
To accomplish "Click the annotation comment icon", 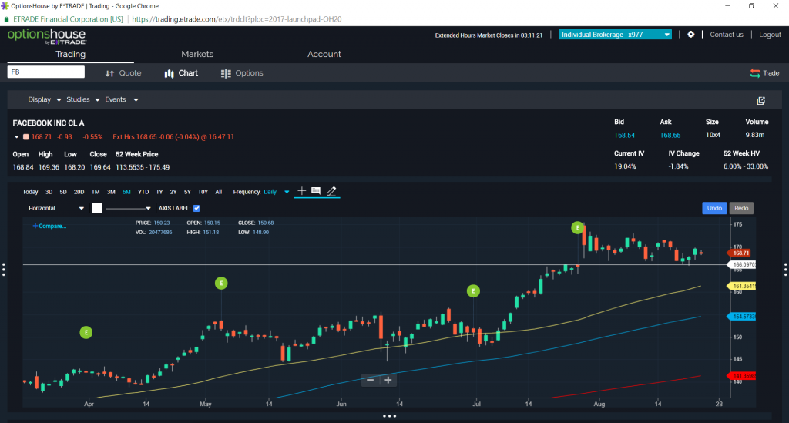I will click(316, 190).
